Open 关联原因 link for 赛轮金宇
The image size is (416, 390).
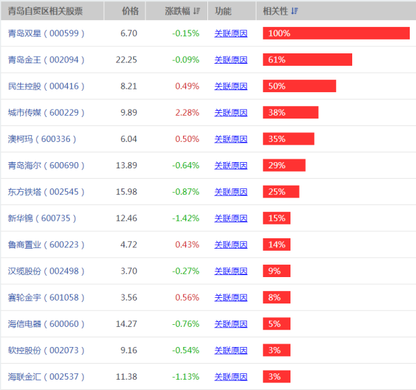point(231,297)
